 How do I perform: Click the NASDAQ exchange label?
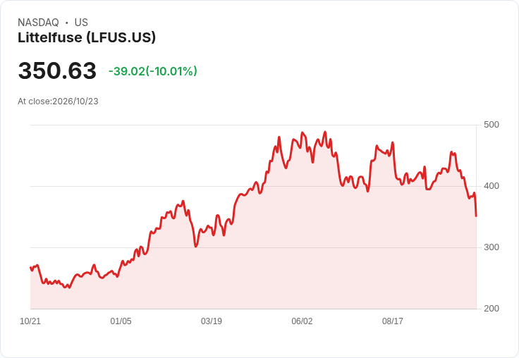(x=38, y=23)
